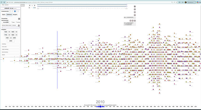Image resolution: width=201 pixels, height=110 pixels.
Task: Select the second Knotenansichten option box
Action: pyautogui.click(x=13, y=11)
